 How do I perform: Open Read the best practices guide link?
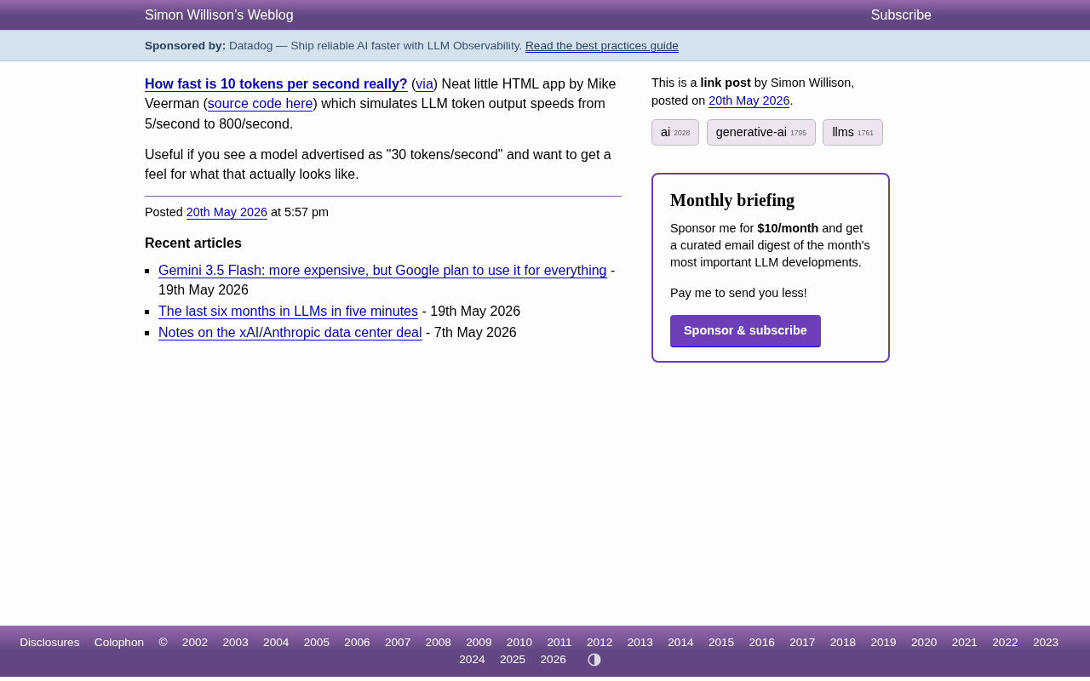click(x=602, y=46)
